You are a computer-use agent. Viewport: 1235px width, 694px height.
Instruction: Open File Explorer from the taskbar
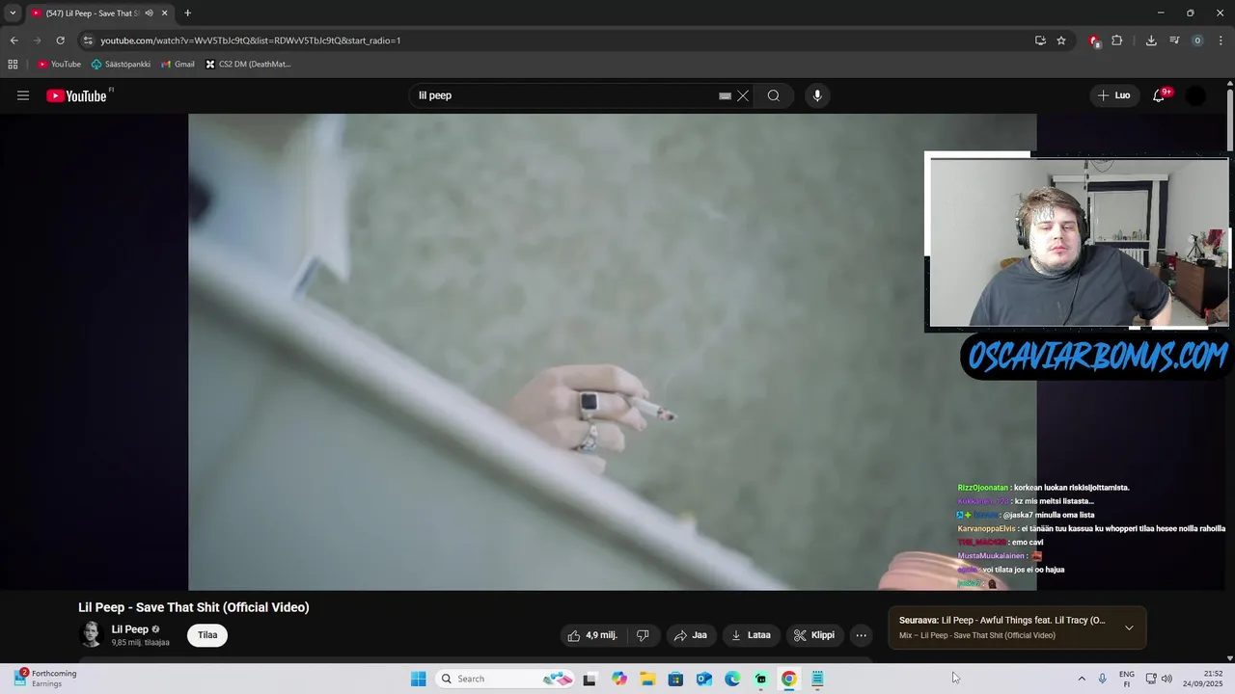647,679
